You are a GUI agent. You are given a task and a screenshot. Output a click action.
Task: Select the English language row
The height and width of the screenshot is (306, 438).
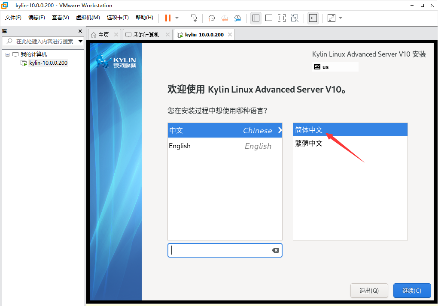(x=225, y=146)
